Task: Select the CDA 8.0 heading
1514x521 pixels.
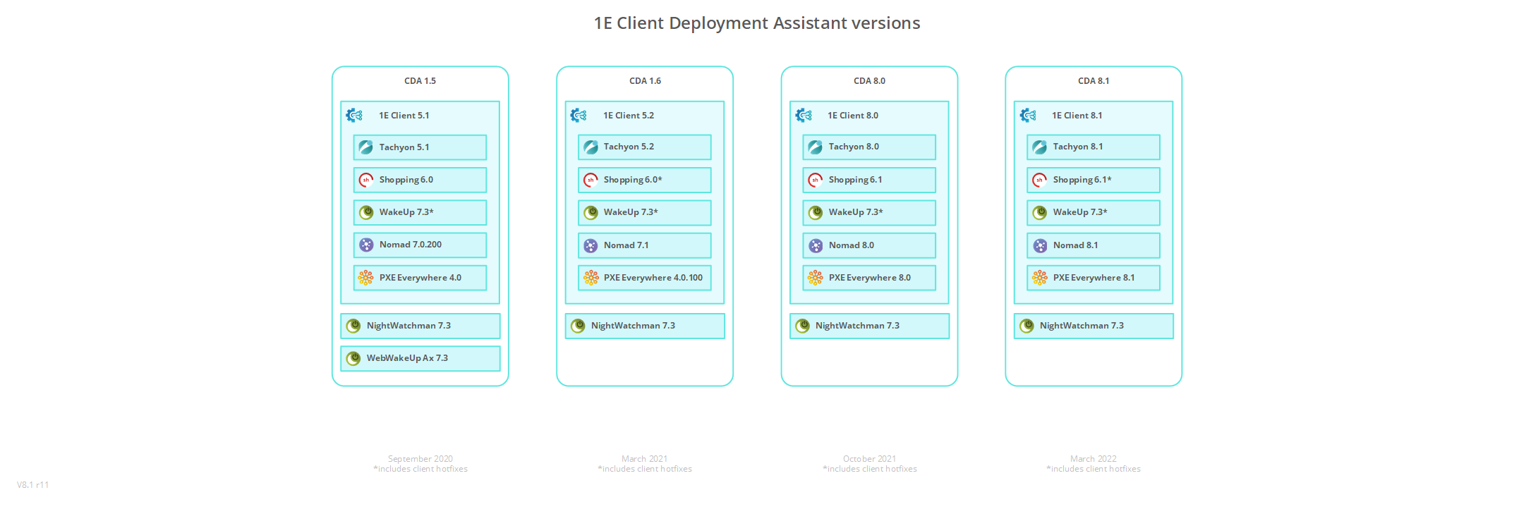Action: point(869,81)
